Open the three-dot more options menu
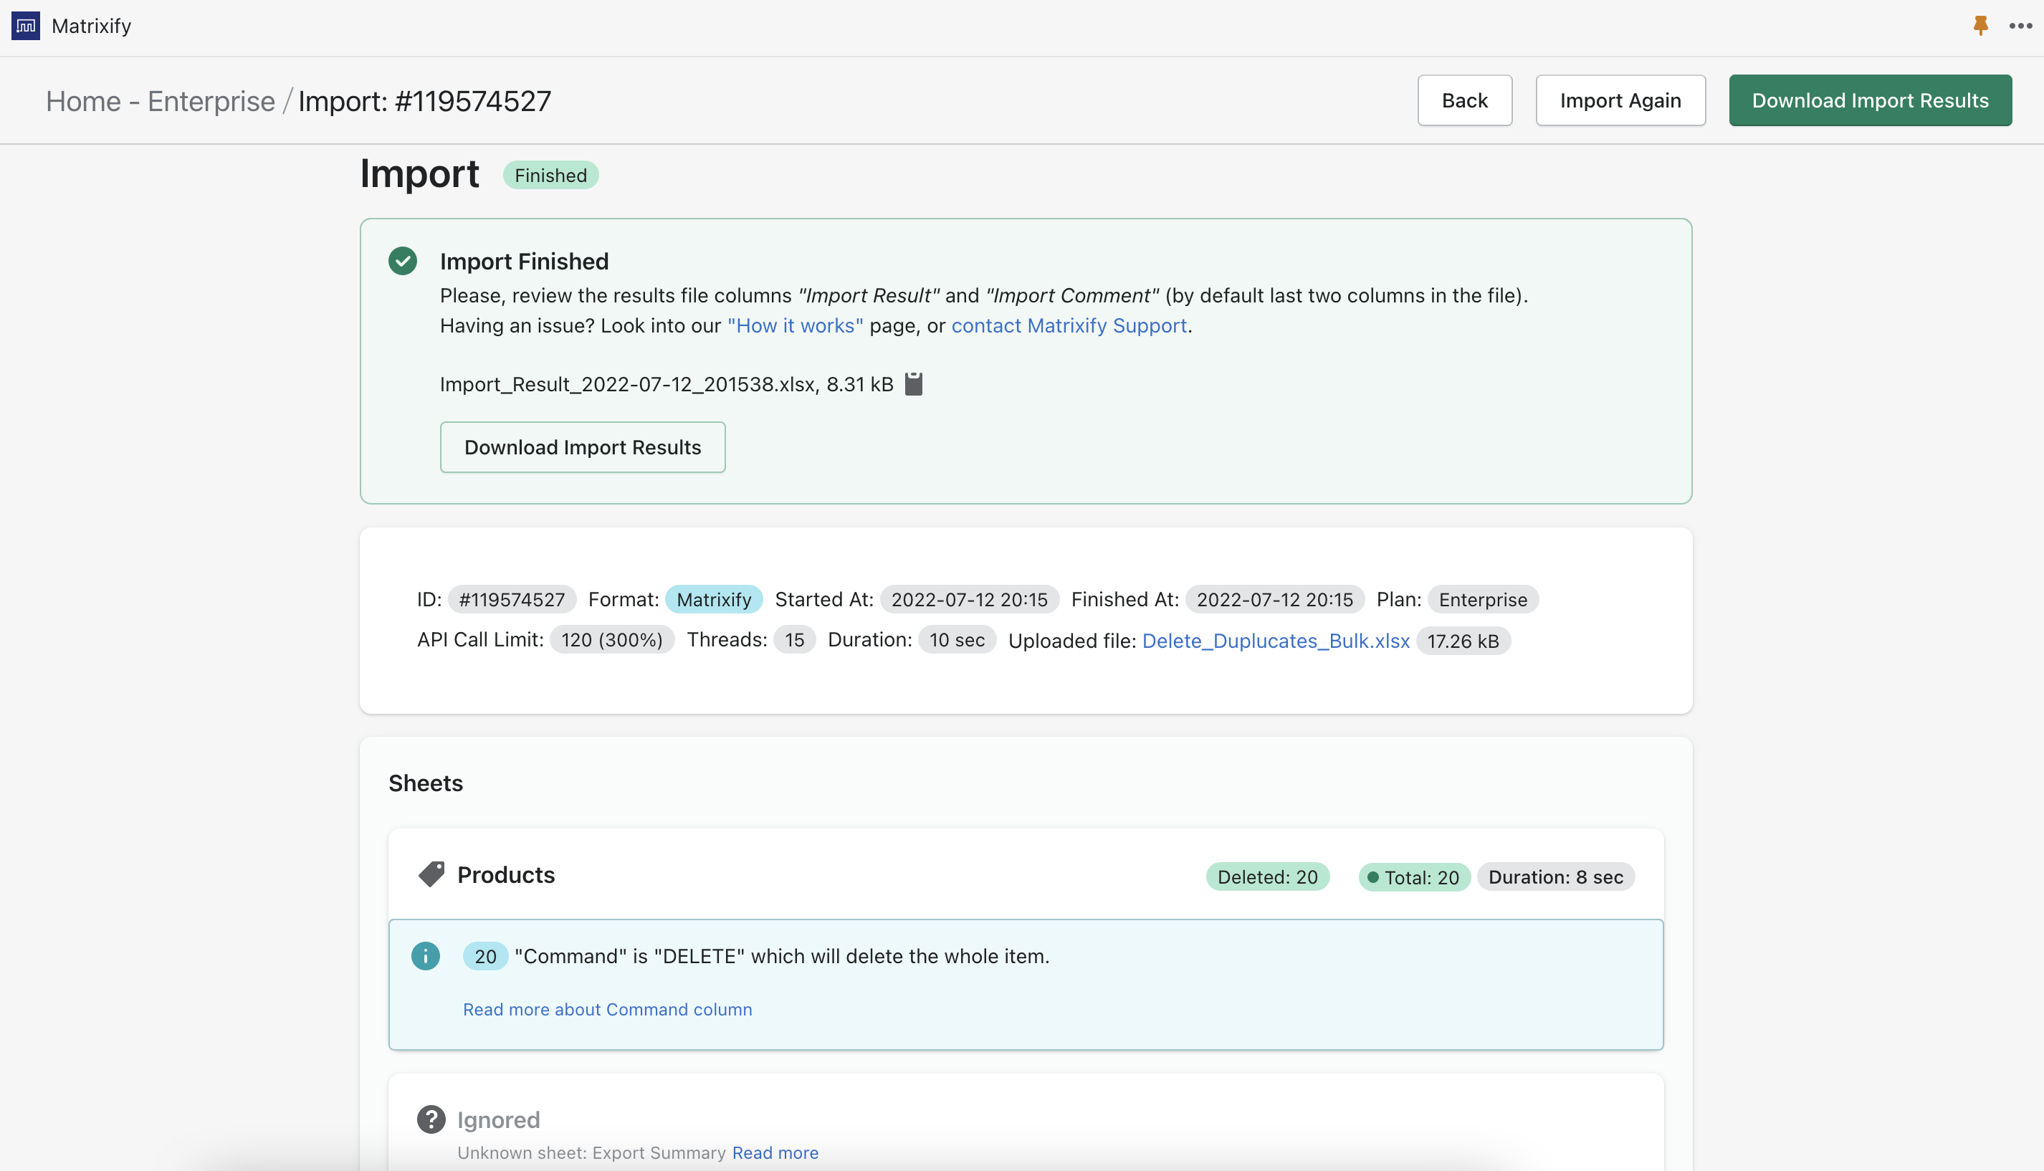 (2020, 26)
